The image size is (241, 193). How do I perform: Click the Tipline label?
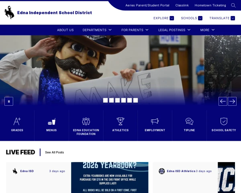(189, 130)
